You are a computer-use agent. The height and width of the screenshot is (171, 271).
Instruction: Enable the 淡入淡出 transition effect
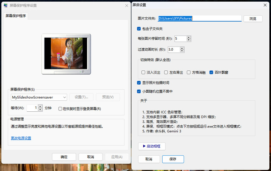tap(144, 72)
